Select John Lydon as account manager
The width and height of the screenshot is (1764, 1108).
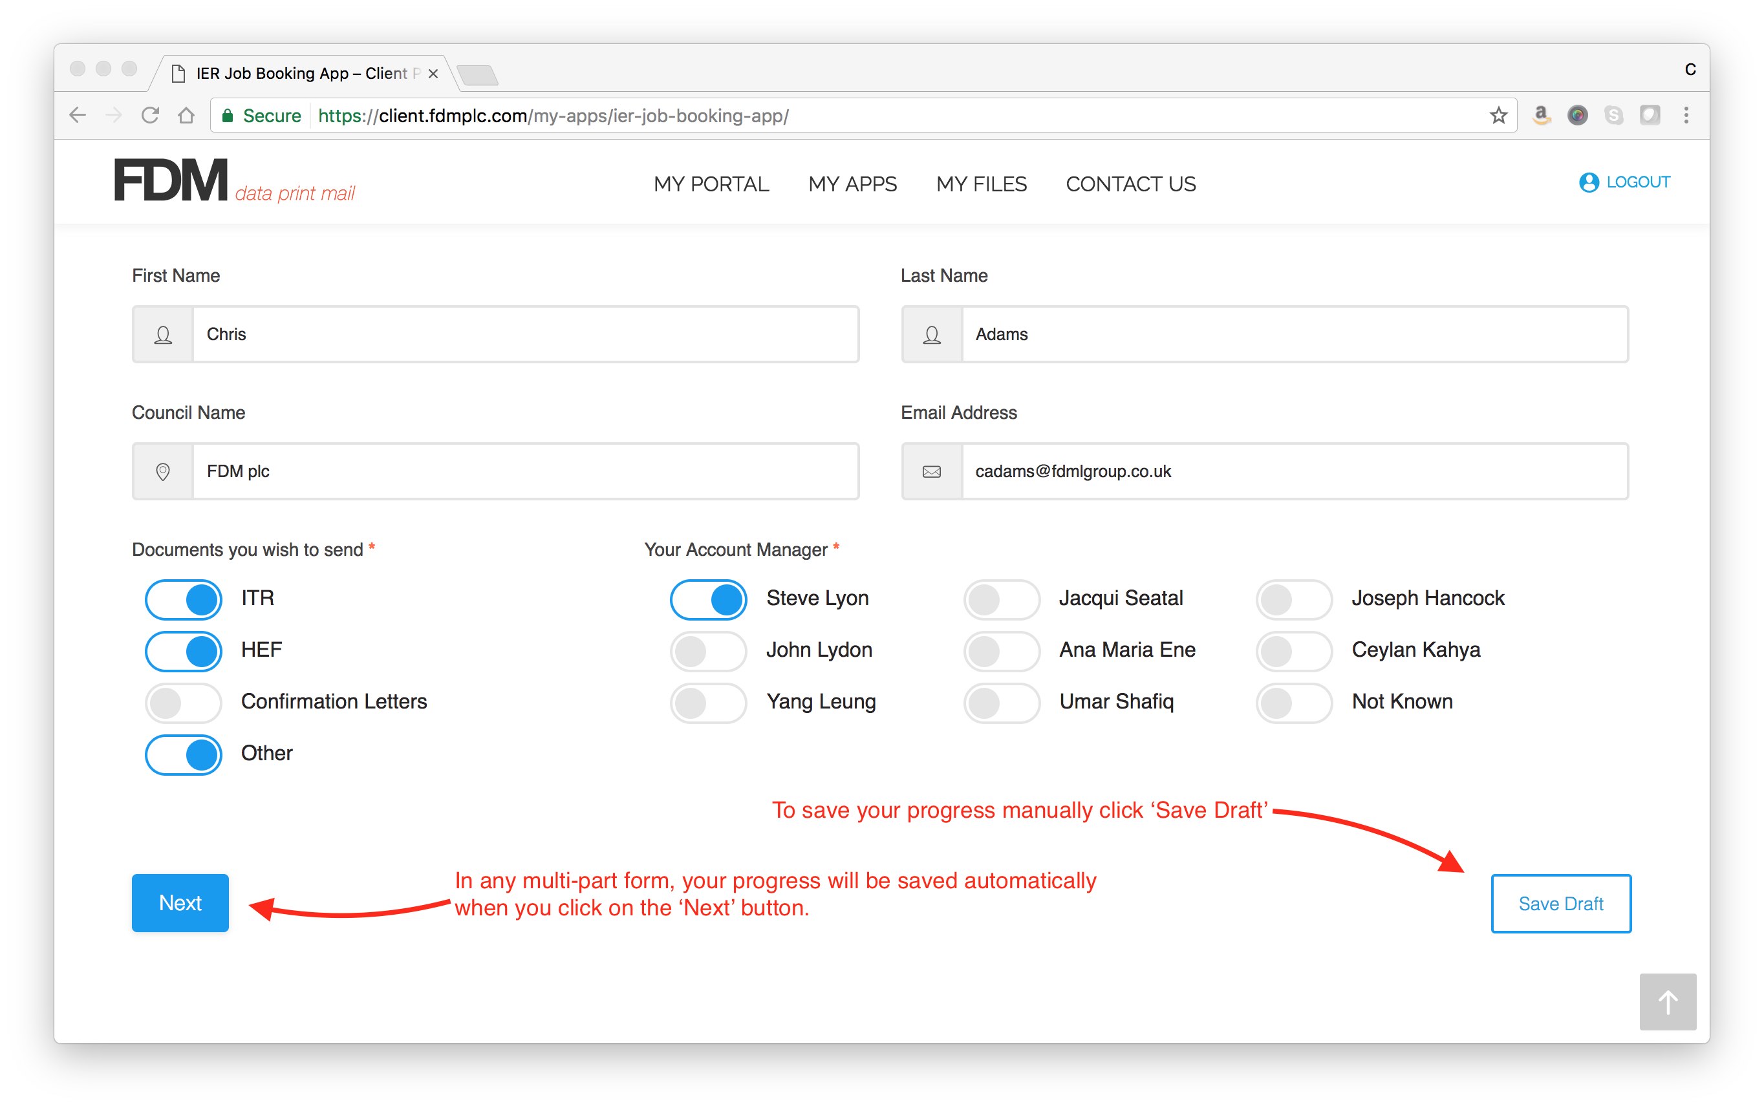(x=709, y=650)
